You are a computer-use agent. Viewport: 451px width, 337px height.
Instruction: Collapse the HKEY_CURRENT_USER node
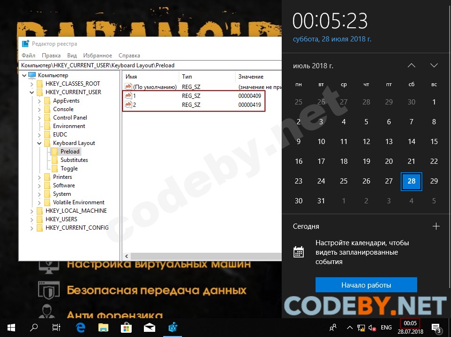32,92
